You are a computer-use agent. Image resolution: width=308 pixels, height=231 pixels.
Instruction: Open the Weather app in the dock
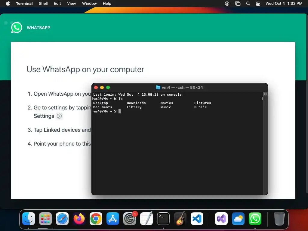[238, 219]
